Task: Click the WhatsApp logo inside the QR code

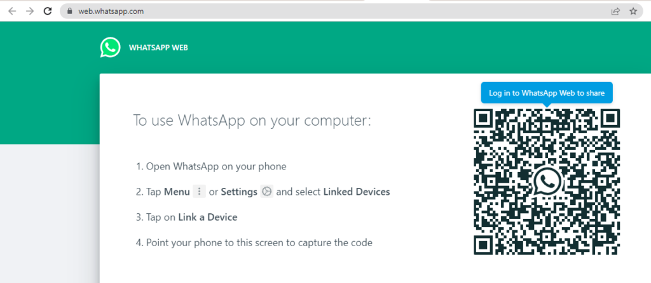Action: pos(547,181)
